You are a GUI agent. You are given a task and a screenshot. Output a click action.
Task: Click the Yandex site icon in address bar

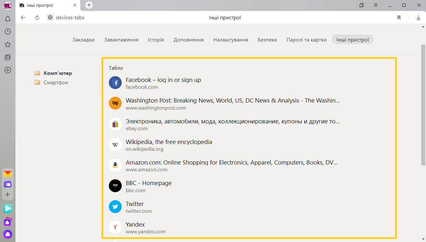pyautogui.click(x=50, y=18)
